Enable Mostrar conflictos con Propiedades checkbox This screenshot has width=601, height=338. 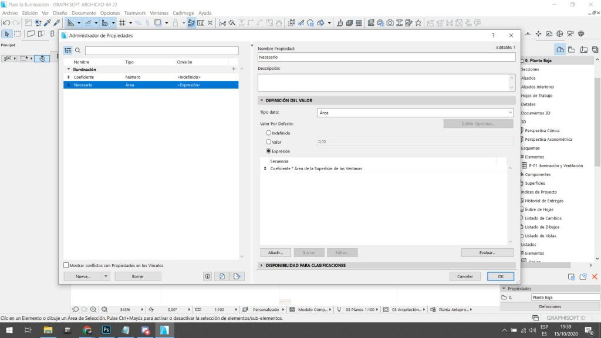click(66, 265)
